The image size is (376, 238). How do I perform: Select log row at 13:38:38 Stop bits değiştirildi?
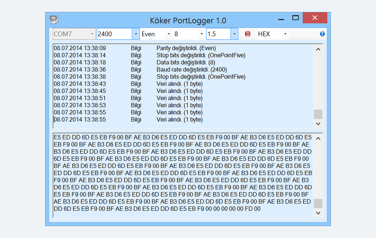[183, 77]
